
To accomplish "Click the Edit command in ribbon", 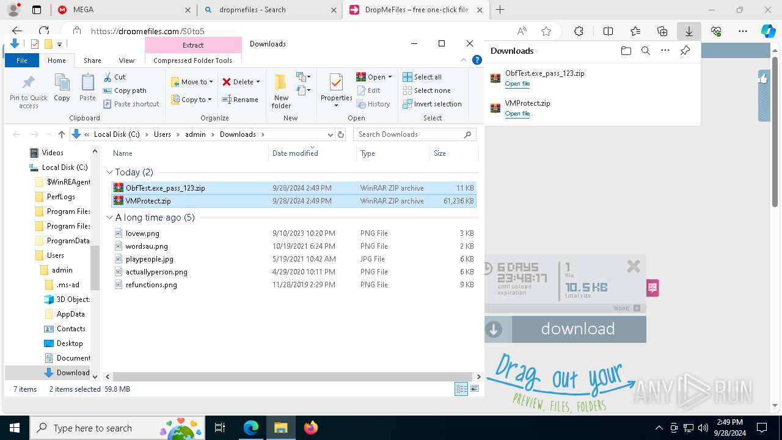I will pyautogui.click(x=368, y=90).
